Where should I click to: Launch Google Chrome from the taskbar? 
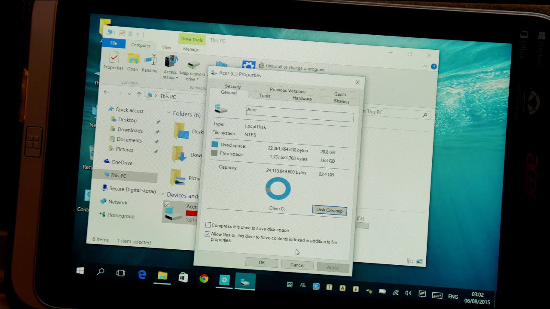click(204, 279)
